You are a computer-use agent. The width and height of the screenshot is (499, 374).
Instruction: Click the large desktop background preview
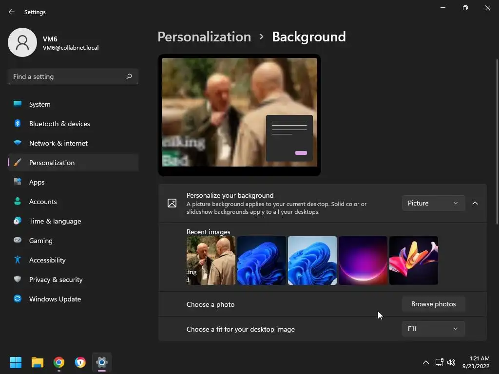[239, 115]
